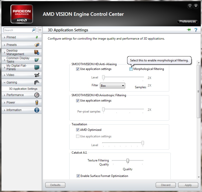Click the Gaming controller icon

[37, 82]
